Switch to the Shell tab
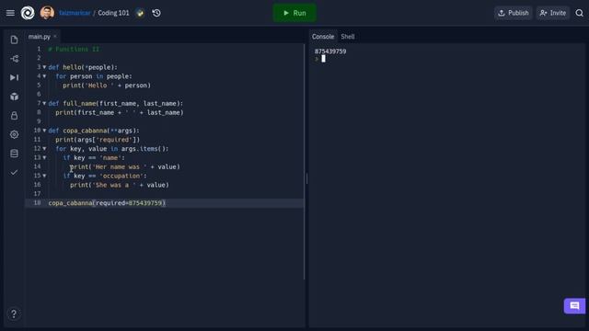Image resolution: width=589 pixels, height=331 pixels. (348, 37)
